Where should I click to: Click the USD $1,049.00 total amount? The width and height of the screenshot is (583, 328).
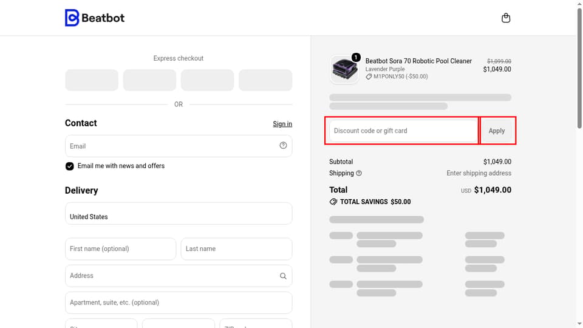[486, 190]
